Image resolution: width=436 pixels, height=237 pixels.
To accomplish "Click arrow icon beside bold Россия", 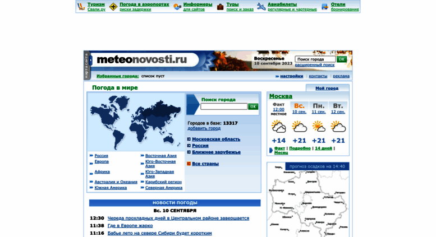I will (189, 146).
